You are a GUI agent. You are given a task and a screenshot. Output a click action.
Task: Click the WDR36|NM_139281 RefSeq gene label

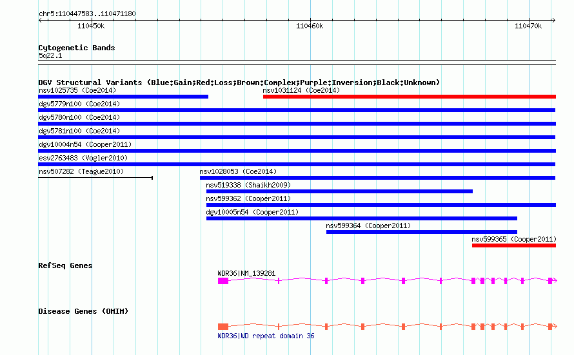click(x=246, y=273)
